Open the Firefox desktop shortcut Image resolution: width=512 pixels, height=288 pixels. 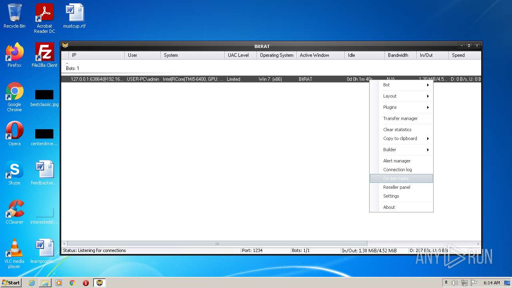click(14, 55)
